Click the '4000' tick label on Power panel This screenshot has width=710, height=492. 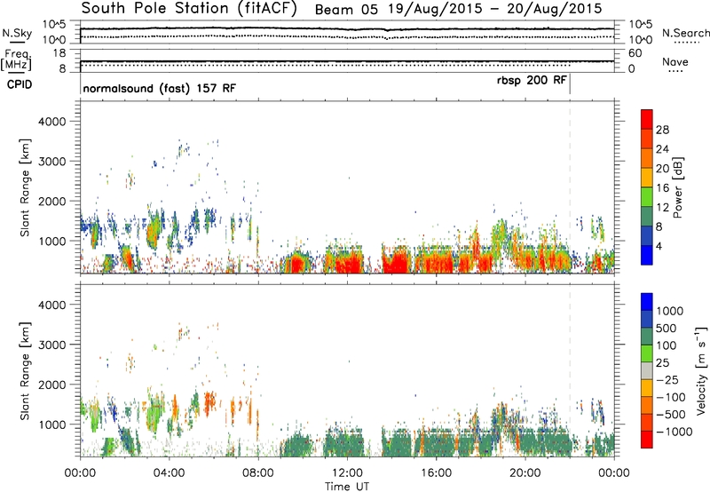point(51,122)
